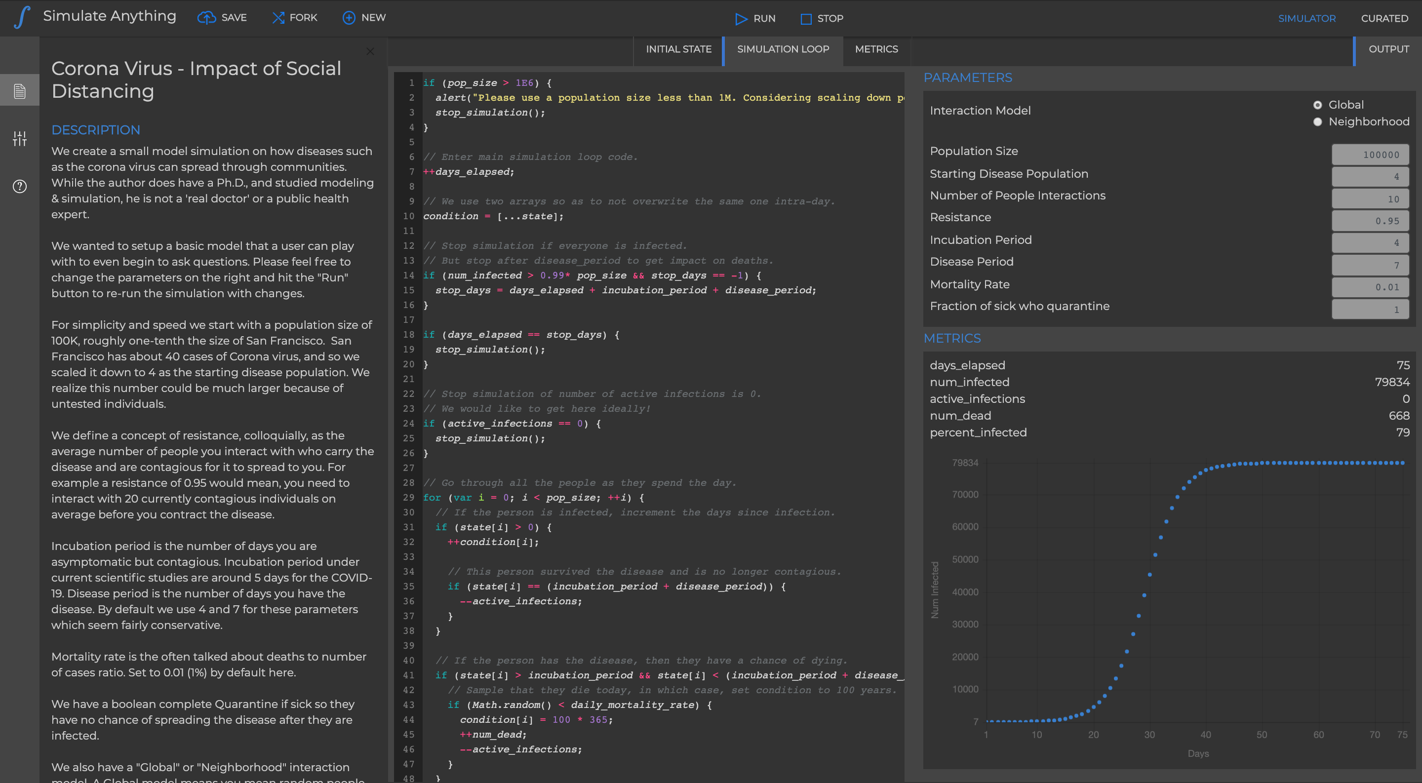Screen dimensions: 1422x783
Task: Open the sliders settings sidebar icon
Action: [20, 139]
